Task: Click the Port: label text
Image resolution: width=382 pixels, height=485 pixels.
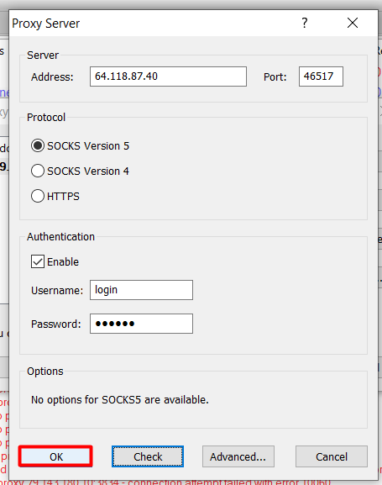Action: pos(275,76)
